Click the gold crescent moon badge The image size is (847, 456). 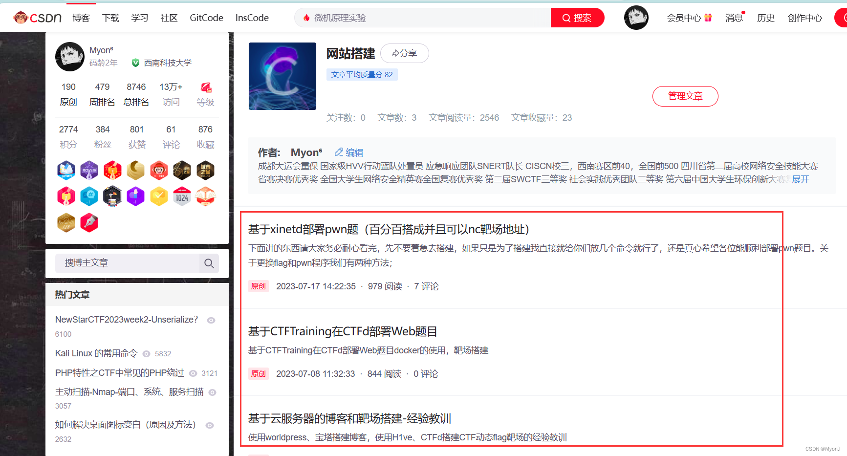135,170
